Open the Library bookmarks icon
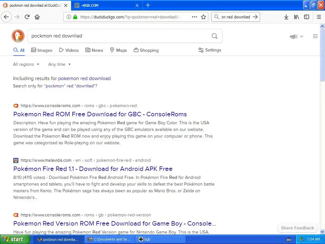 [296, 17]
